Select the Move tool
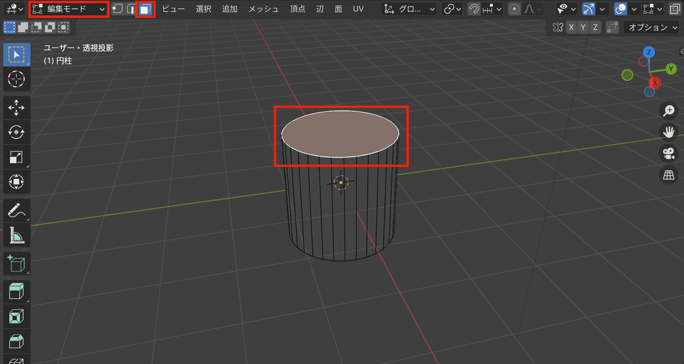The image size is (684, 364). tap(16, 107)
